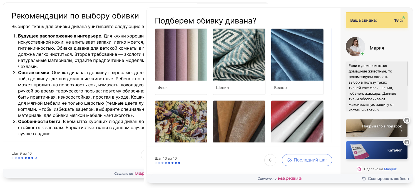Viewport: 415px width, 188px height.
Task: Click the back arrow button
Action: [x=270, y=160]
